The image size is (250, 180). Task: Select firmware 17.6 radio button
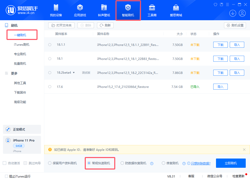click(x=50, y=87)
